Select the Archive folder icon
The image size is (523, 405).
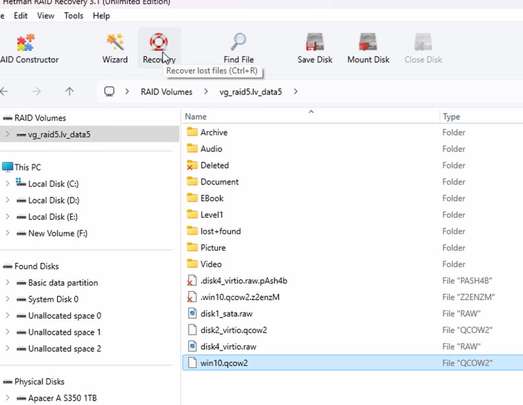(x=192, y=132)
